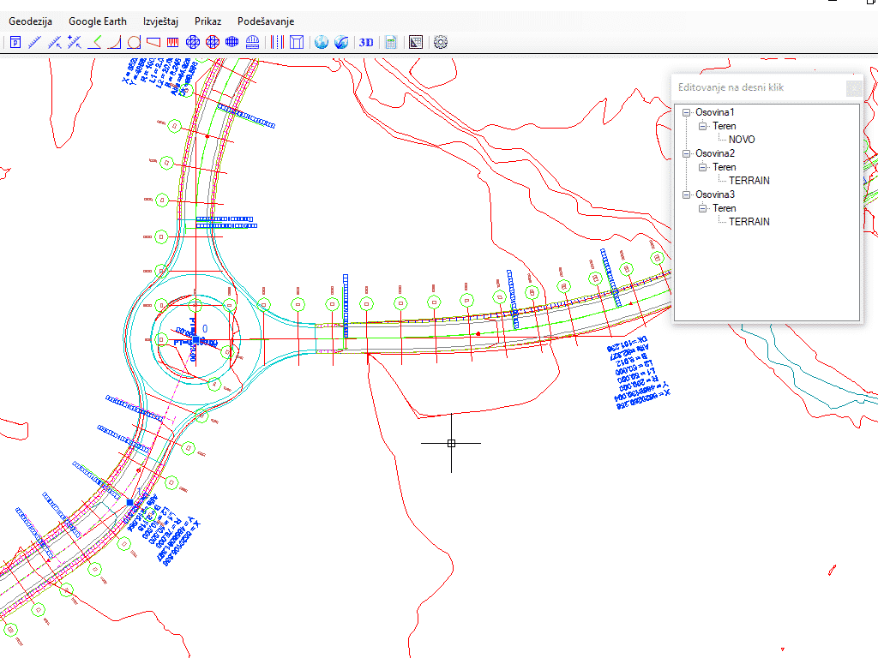This screenshot has width=878, height=658.
Task: Open settings via the gear icon
Action: 441,42
